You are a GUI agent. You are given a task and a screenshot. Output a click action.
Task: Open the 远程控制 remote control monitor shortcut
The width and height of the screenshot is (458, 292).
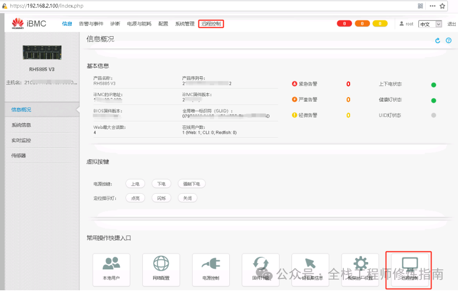tap(409, 269)
